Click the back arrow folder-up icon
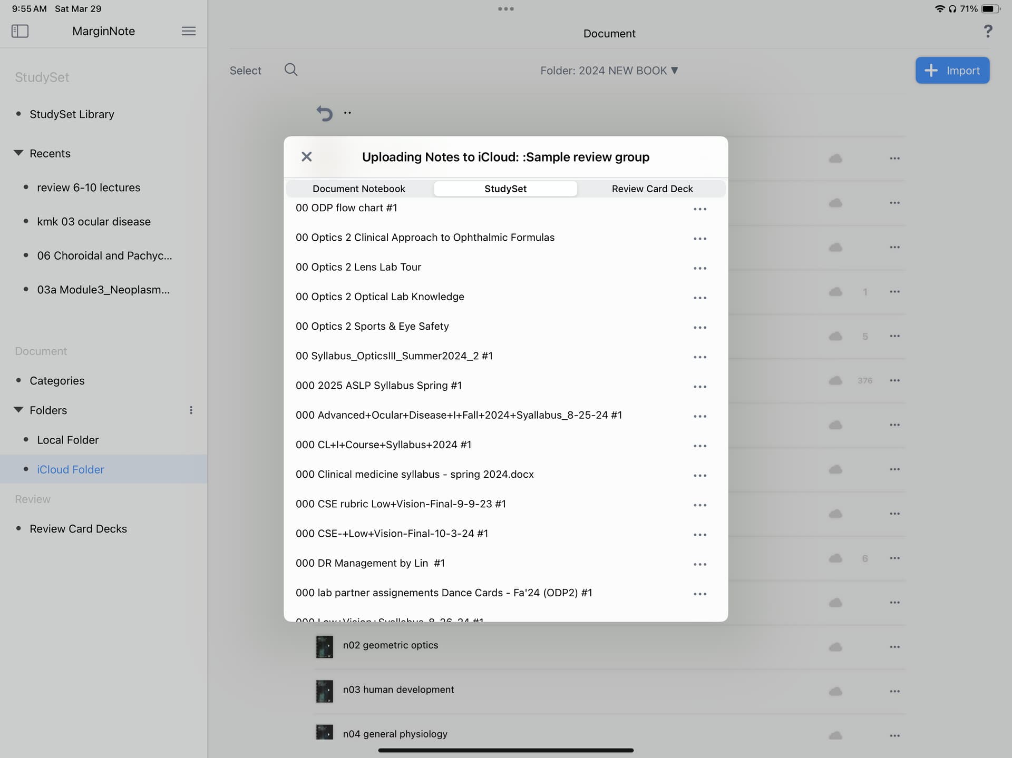 point(325,113)
